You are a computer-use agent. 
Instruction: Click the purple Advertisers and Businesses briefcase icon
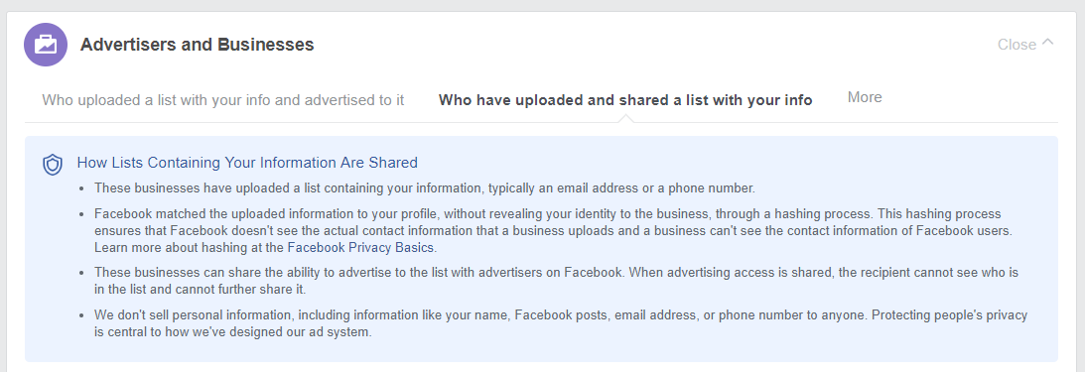click(46, 45)
